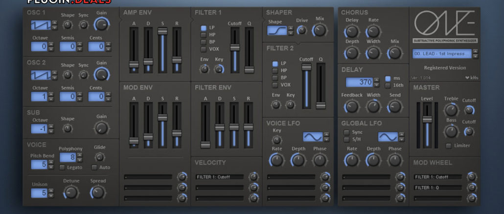Increase the Polyphony value stepper
The height and width of the screenshot is (214, 504).
tap(80, 155)
